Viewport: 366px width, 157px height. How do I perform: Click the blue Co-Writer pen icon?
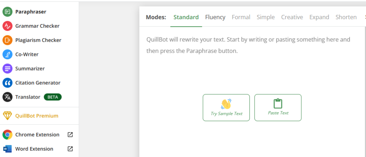(x=8, y=54)
